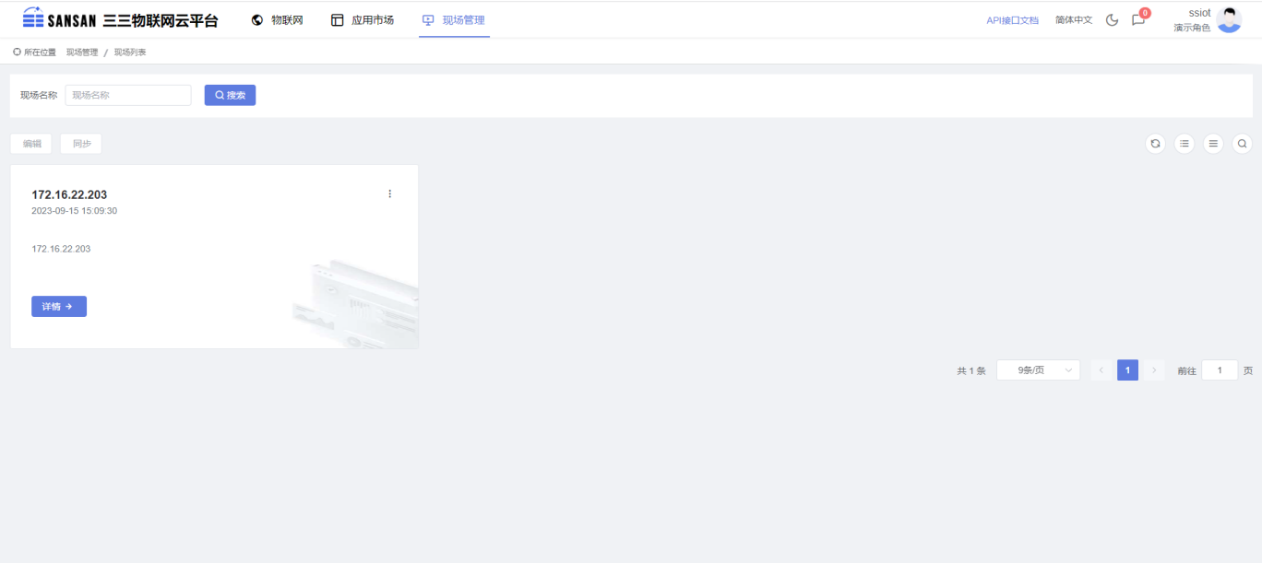
Task: Expand the 9条/页 page size dropdown
Action: coord(1038,370)
